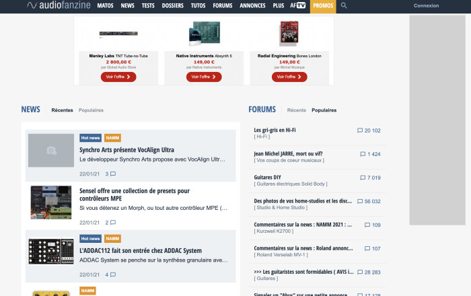The height and width of the screenshot is (296, 471).
Task: Click comment icon on ADDAC112 news
Action: tap(113, 274)
